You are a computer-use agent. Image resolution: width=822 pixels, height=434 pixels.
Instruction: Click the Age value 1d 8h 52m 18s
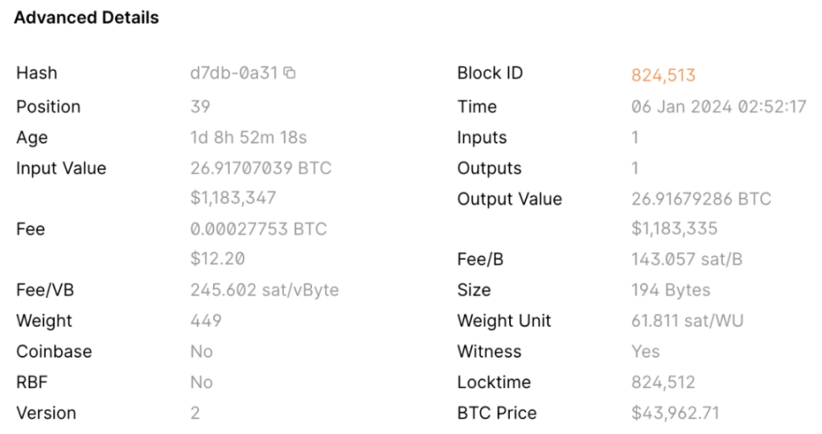[248, 138]
